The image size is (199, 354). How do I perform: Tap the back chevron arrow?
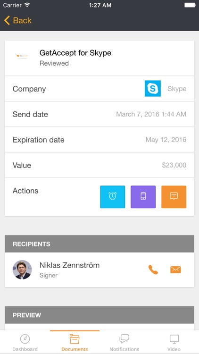click(x=7, y=21)
